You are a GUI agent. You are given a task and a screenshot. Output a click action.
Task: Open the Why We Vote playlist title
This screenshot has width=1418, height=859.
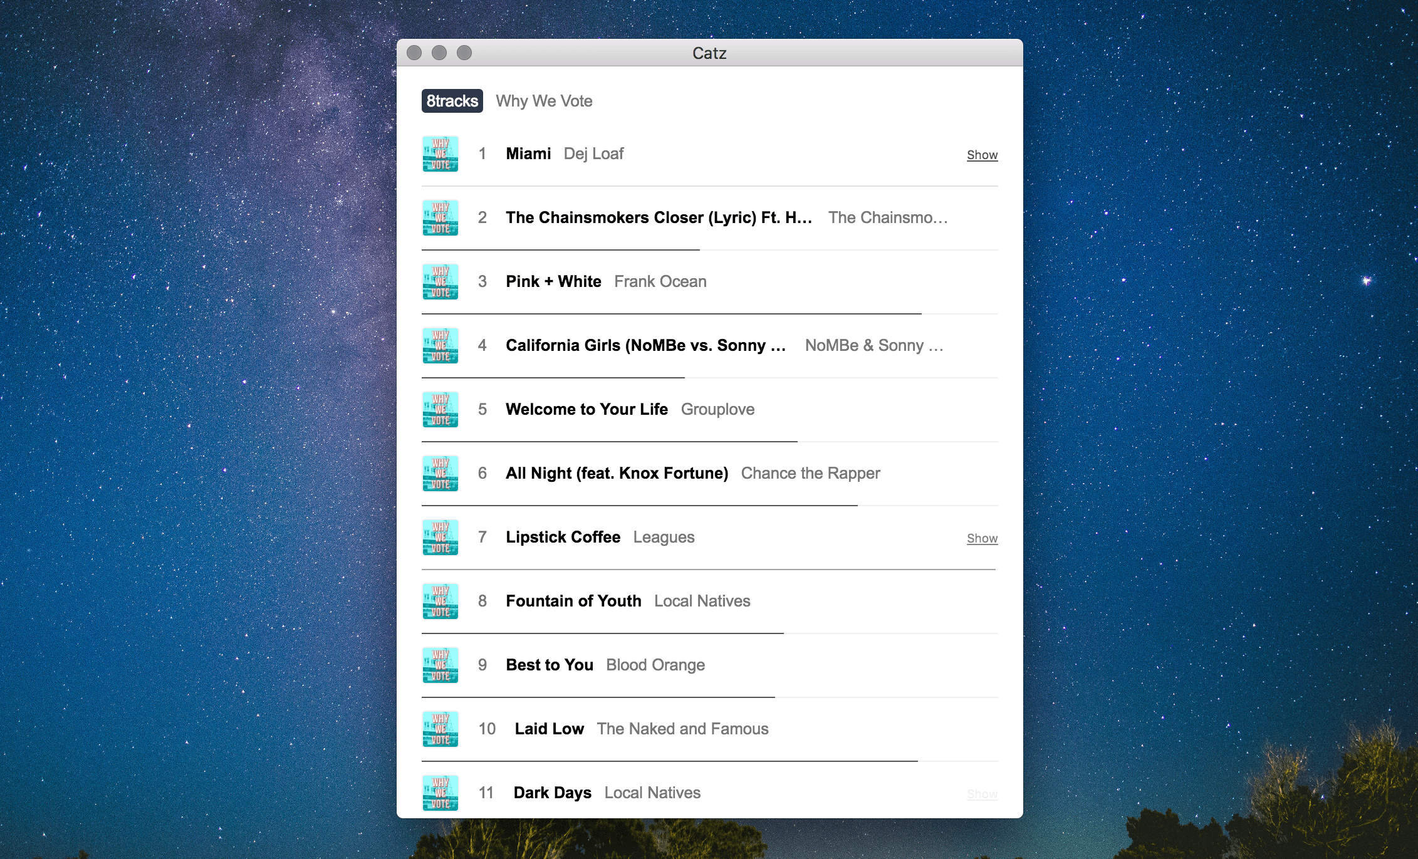tap(544, 101)
